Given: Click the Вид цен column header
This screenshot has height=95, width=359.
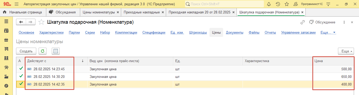Looking at the screenshot, I should (130, 61).
